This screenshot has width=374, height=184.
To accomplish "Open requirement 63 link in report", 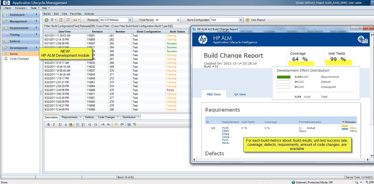I will [x=213, y=128].
